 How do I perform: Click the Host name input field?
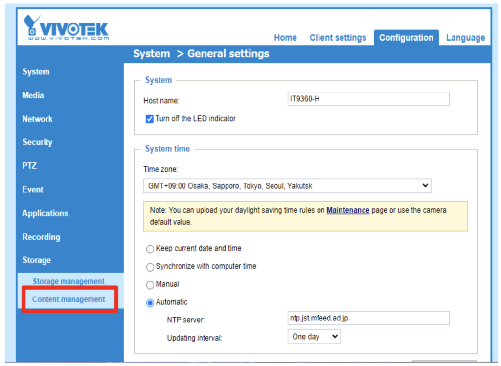coord(368,99)
